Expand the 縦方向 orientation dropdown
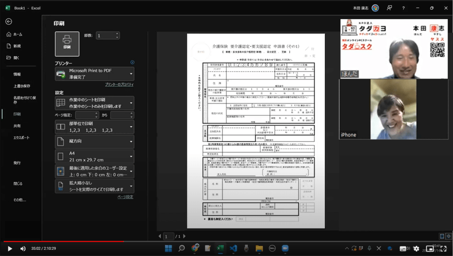 click(x=94, y=141)
